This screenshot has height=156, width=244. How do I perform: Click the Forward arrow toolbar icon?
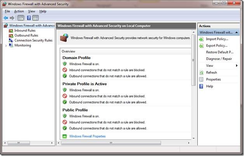(x=12, y=18)
